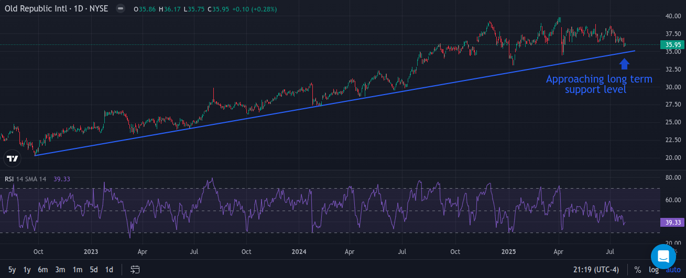Click the 80.00 RSI axis label
Viewport: 686px width, 278px height.
[673, 178]
